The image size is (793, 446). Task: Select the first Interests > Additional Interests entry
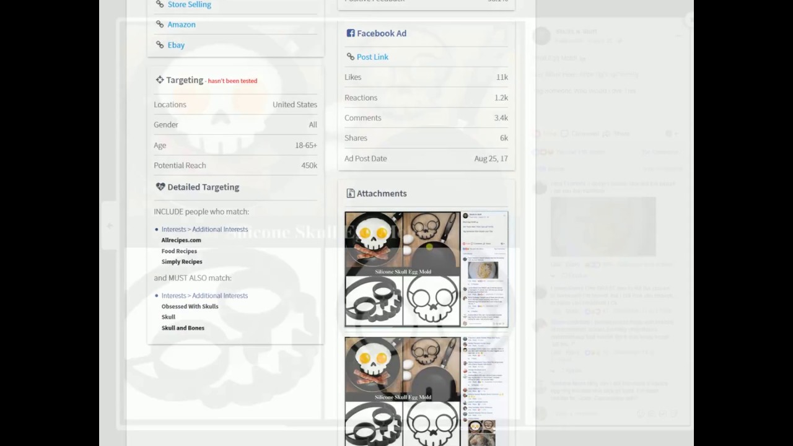click(204, 229)
